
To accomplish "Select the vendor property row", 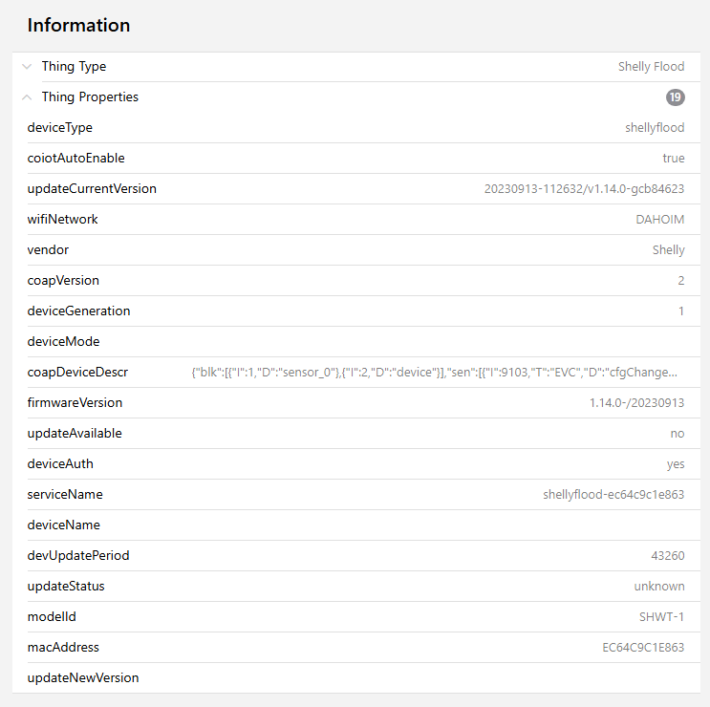I will 48,250.
